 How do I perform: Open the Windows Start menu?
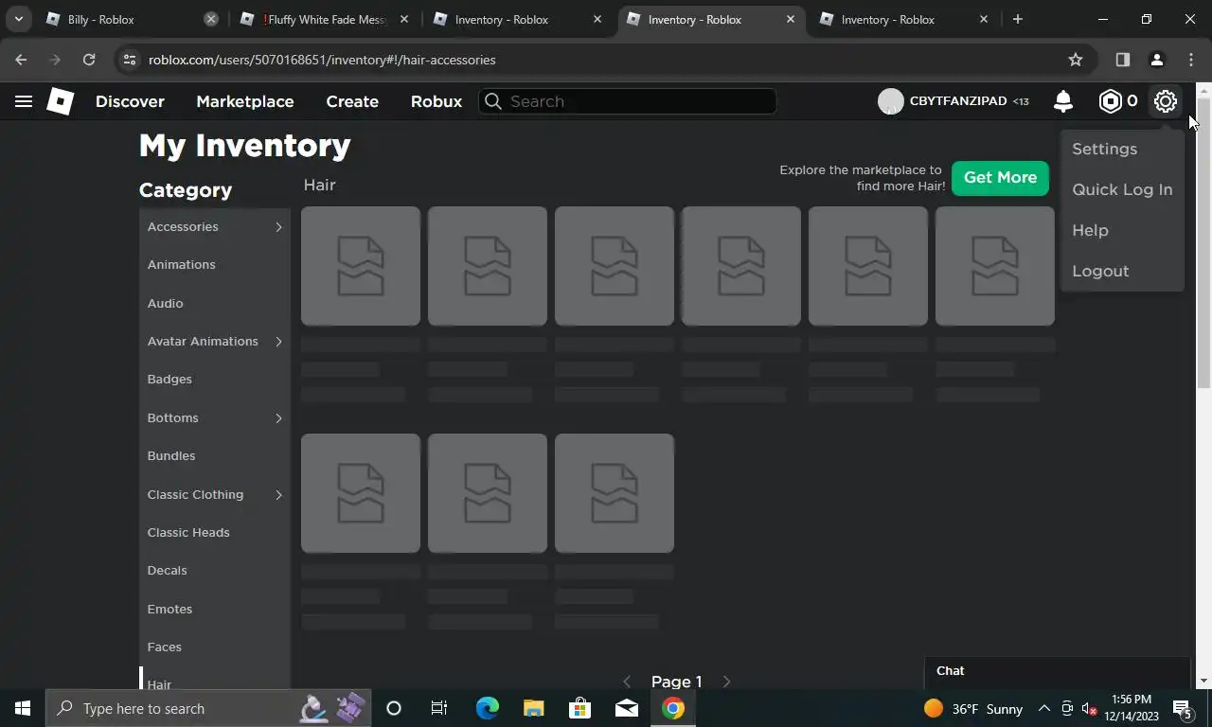point(23,708)
